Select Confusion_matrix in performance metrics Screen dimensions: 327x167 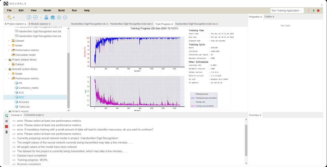click(28, 88)
